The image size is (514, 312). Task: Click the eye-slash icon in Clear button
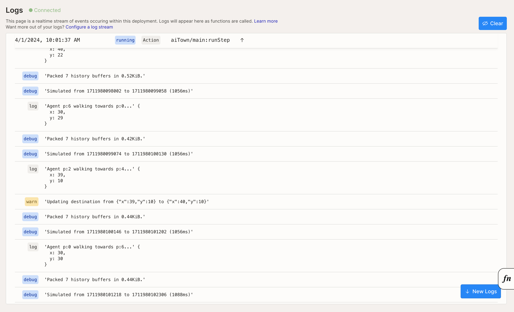coord(485,23)
